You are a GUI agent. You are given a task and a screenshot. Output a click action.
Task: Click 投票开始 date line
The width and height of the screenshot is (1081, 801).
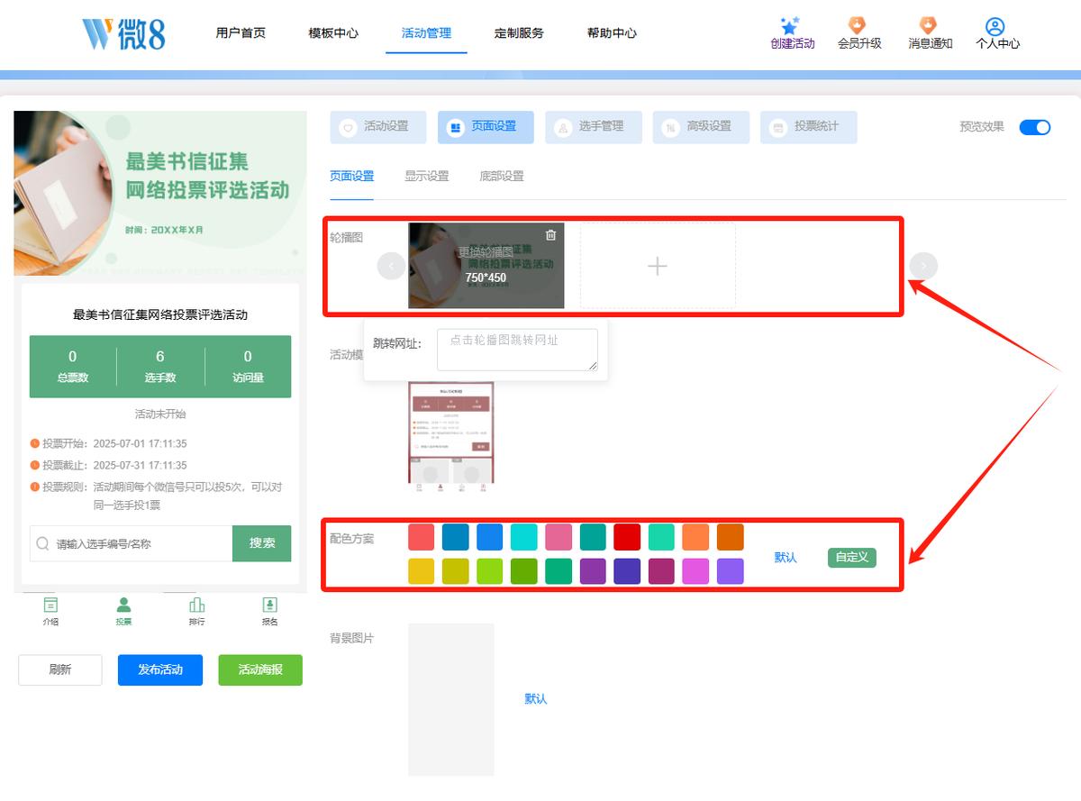pos(108,444)
